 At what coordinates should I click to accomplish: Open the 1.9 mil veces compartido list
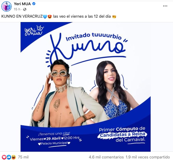pos(148,157)
